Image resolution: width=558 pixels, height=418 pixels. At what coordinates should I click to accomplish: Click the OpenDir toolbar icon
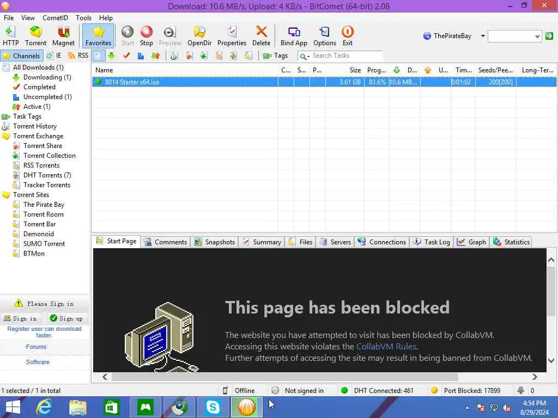199,36
